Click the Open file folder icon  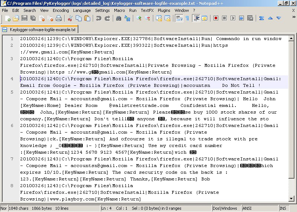coord(16,18)
